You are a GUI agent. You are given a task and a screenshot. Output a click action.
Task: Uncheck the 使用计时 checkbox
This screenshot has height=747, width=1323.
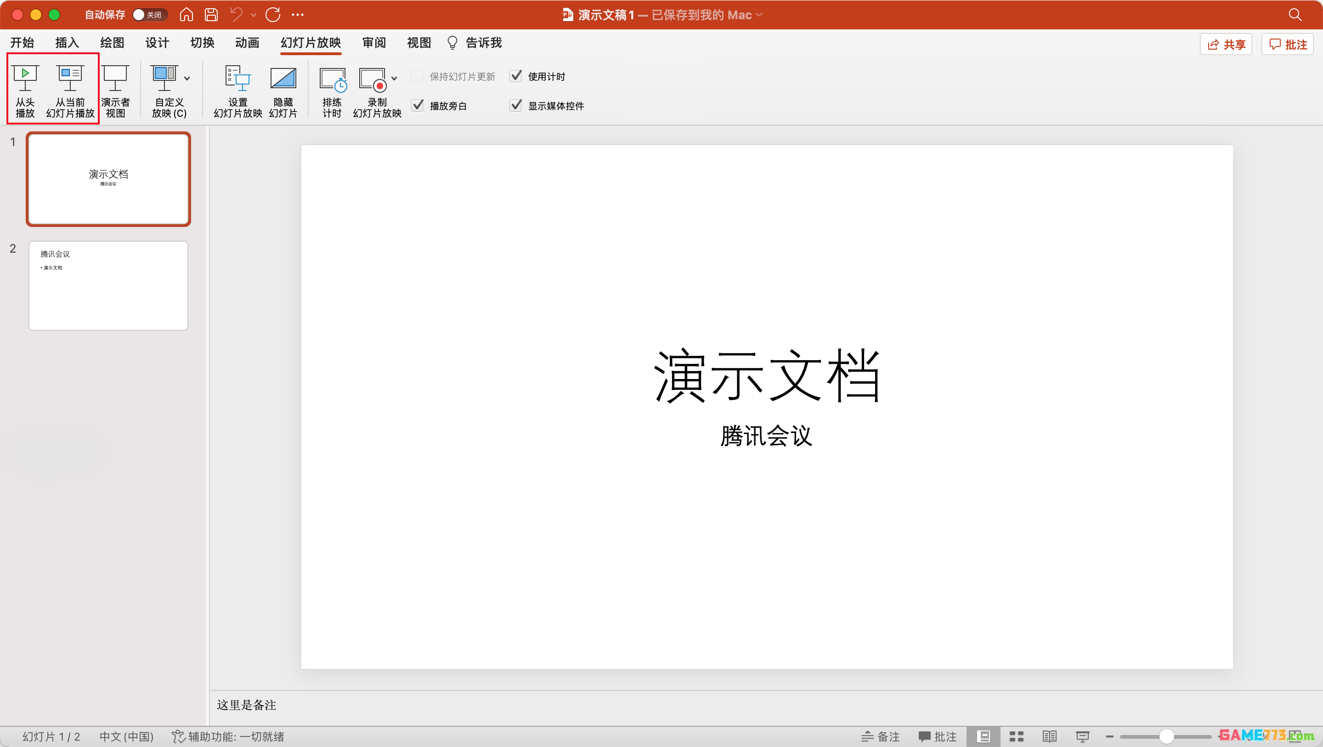coord(515,76)
